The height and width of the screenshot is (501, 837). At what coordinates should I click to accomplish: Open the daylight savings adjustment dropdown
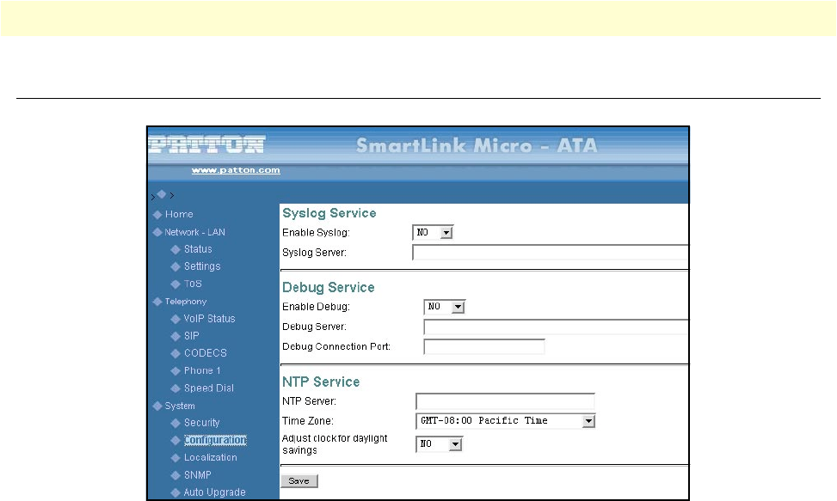[x=439, y=444]
